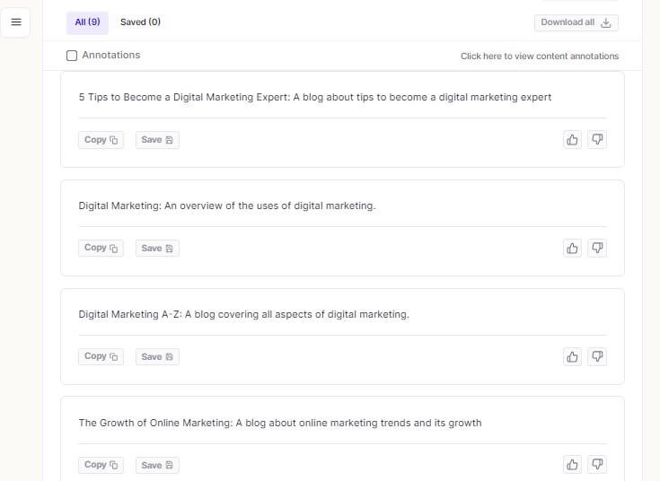Copy the 'Digital Marketing: An overview' result
Screen dimensions: 660x481
point(101,248)
